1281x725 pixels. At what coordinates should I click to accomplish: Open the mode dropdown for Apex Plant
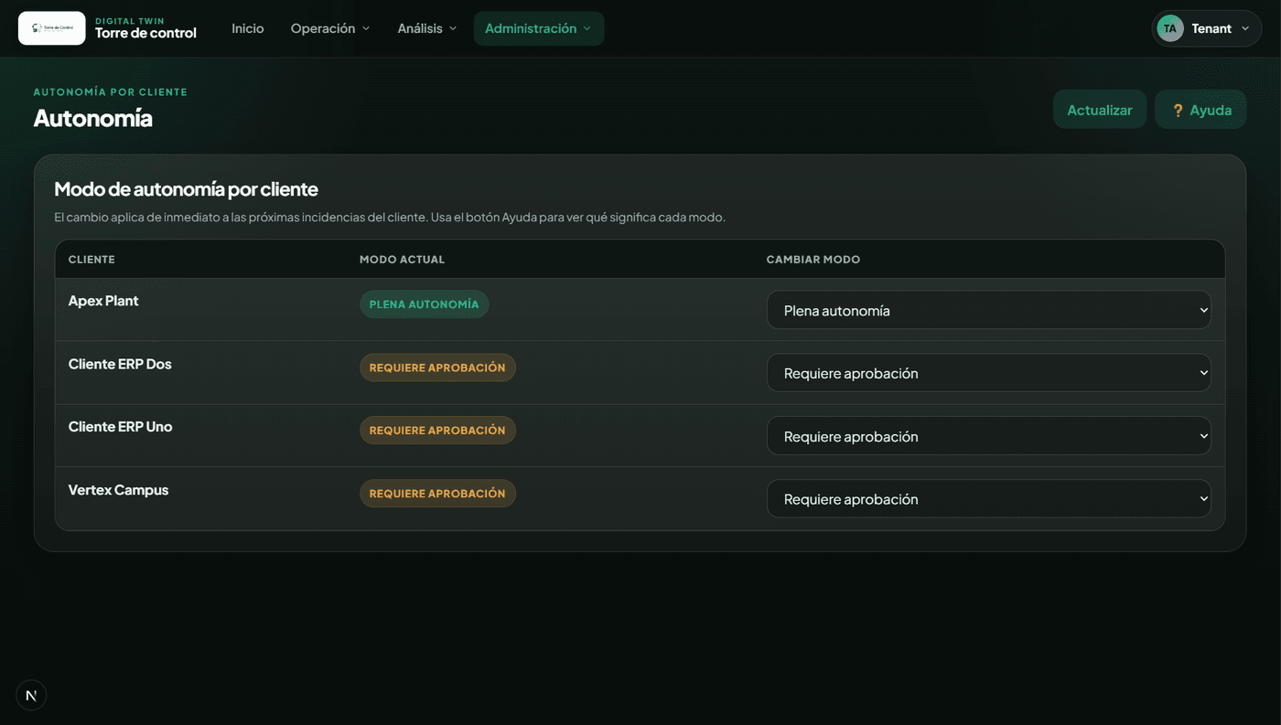click(x=989, y=310)
